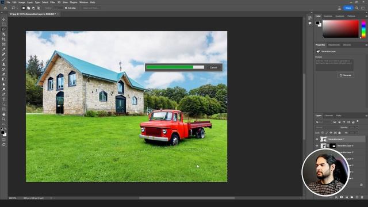Toggle layer filtering on or off
368x207 pixels.
(x=358, y=121)
